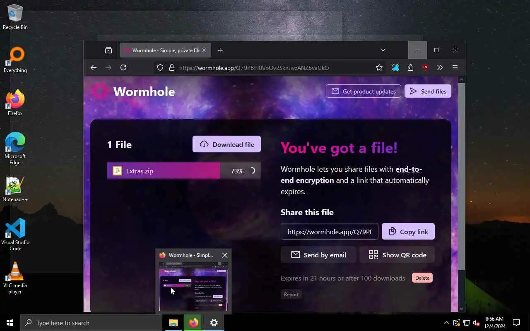Show more toolbar tools chevron
This screenshot has height=331, width=530.
[x=440, y=67]
